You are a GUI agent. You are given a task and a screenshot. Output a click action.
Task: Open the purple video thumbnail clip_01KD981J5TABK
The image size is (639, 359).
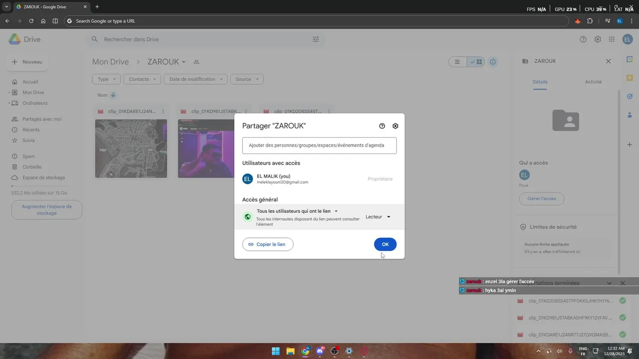coord(206,149)
